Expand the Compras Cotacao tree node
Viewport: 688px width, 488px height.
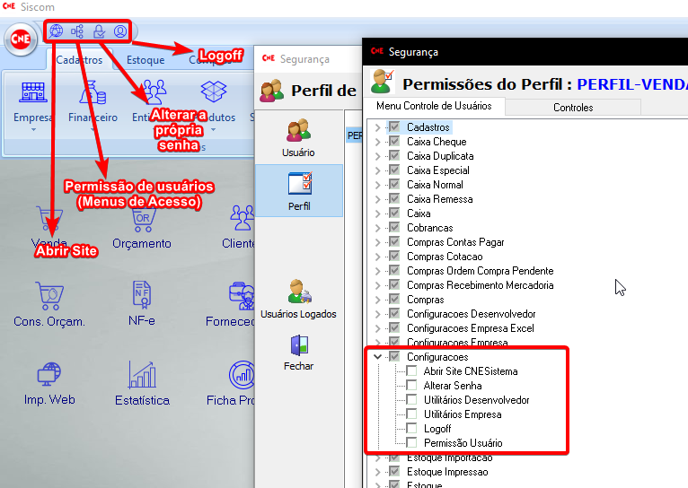[378, 257]
